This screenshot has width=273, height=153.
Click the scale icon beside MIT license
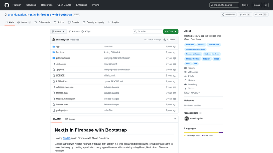pos(185,72)
